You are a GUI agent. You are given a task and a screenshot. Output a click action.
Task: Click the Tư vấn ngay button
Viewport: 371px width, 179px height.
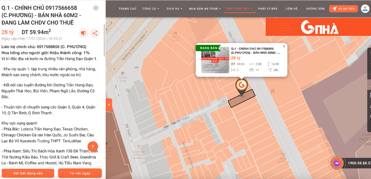(x=80, y=173)
